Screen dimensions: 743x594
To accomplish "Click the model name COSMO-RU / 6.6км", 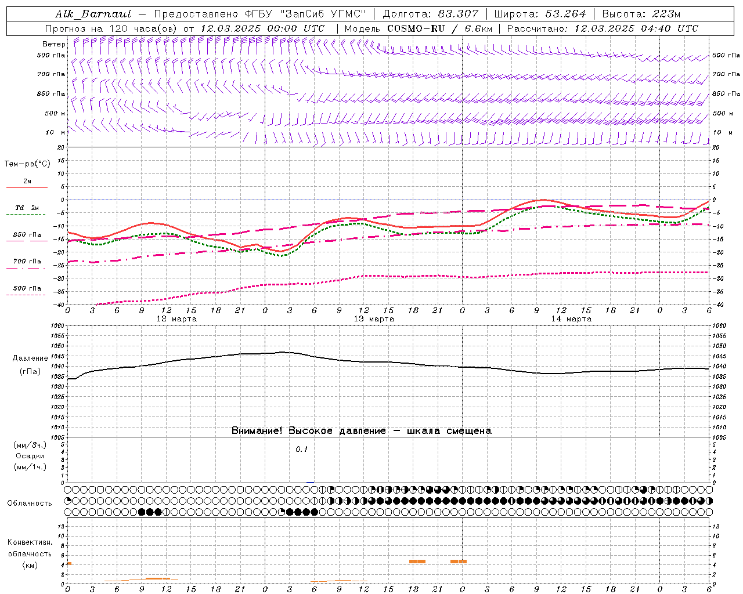I will (x=439, y=28).
